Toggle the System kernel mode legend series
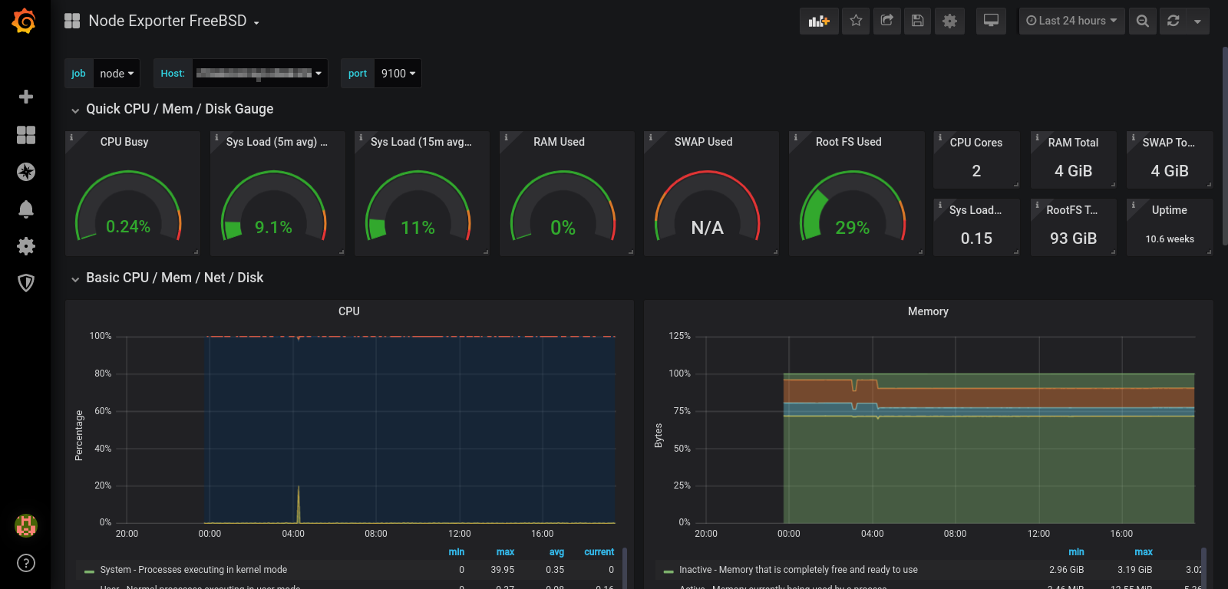 point(193,570)
